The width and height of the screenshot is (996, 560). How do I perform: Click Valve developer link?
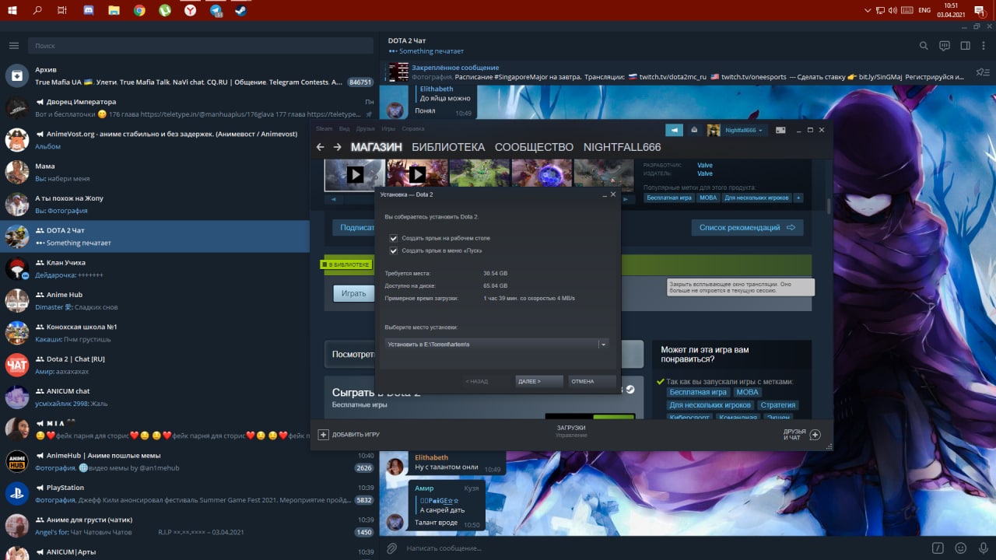point(704,165)
